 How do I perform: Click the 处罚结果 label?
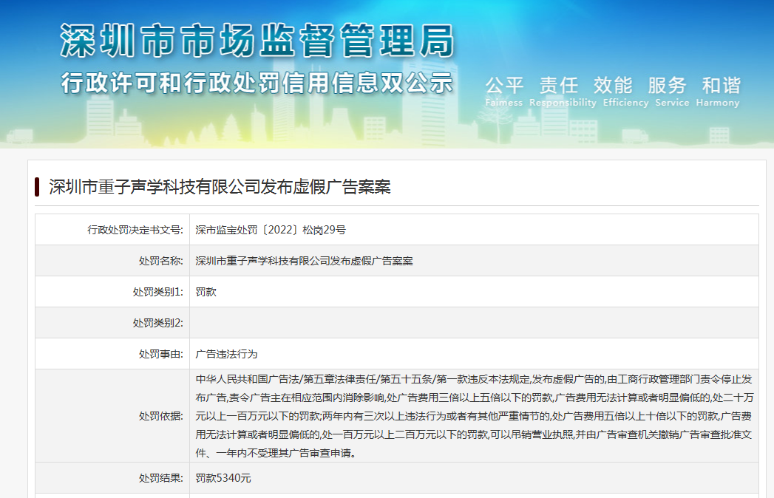tap(161, 478)
